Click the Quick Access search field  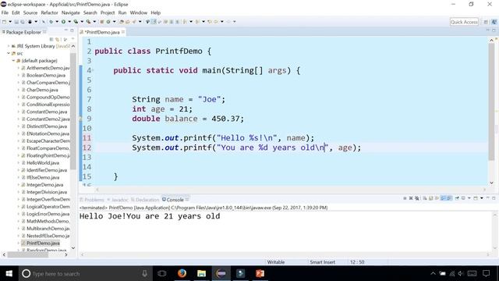click(x=464, y=22)
